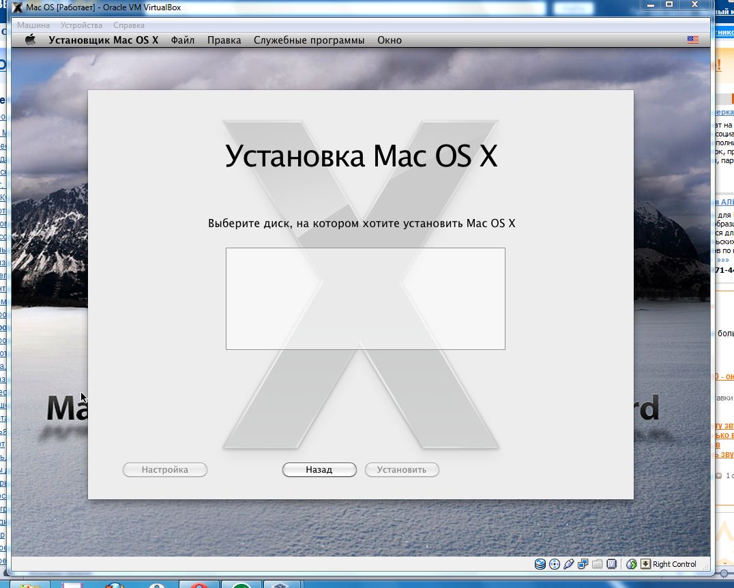Click the optical disc status icon
Screen dimensions: 734x588
[554, 564]
